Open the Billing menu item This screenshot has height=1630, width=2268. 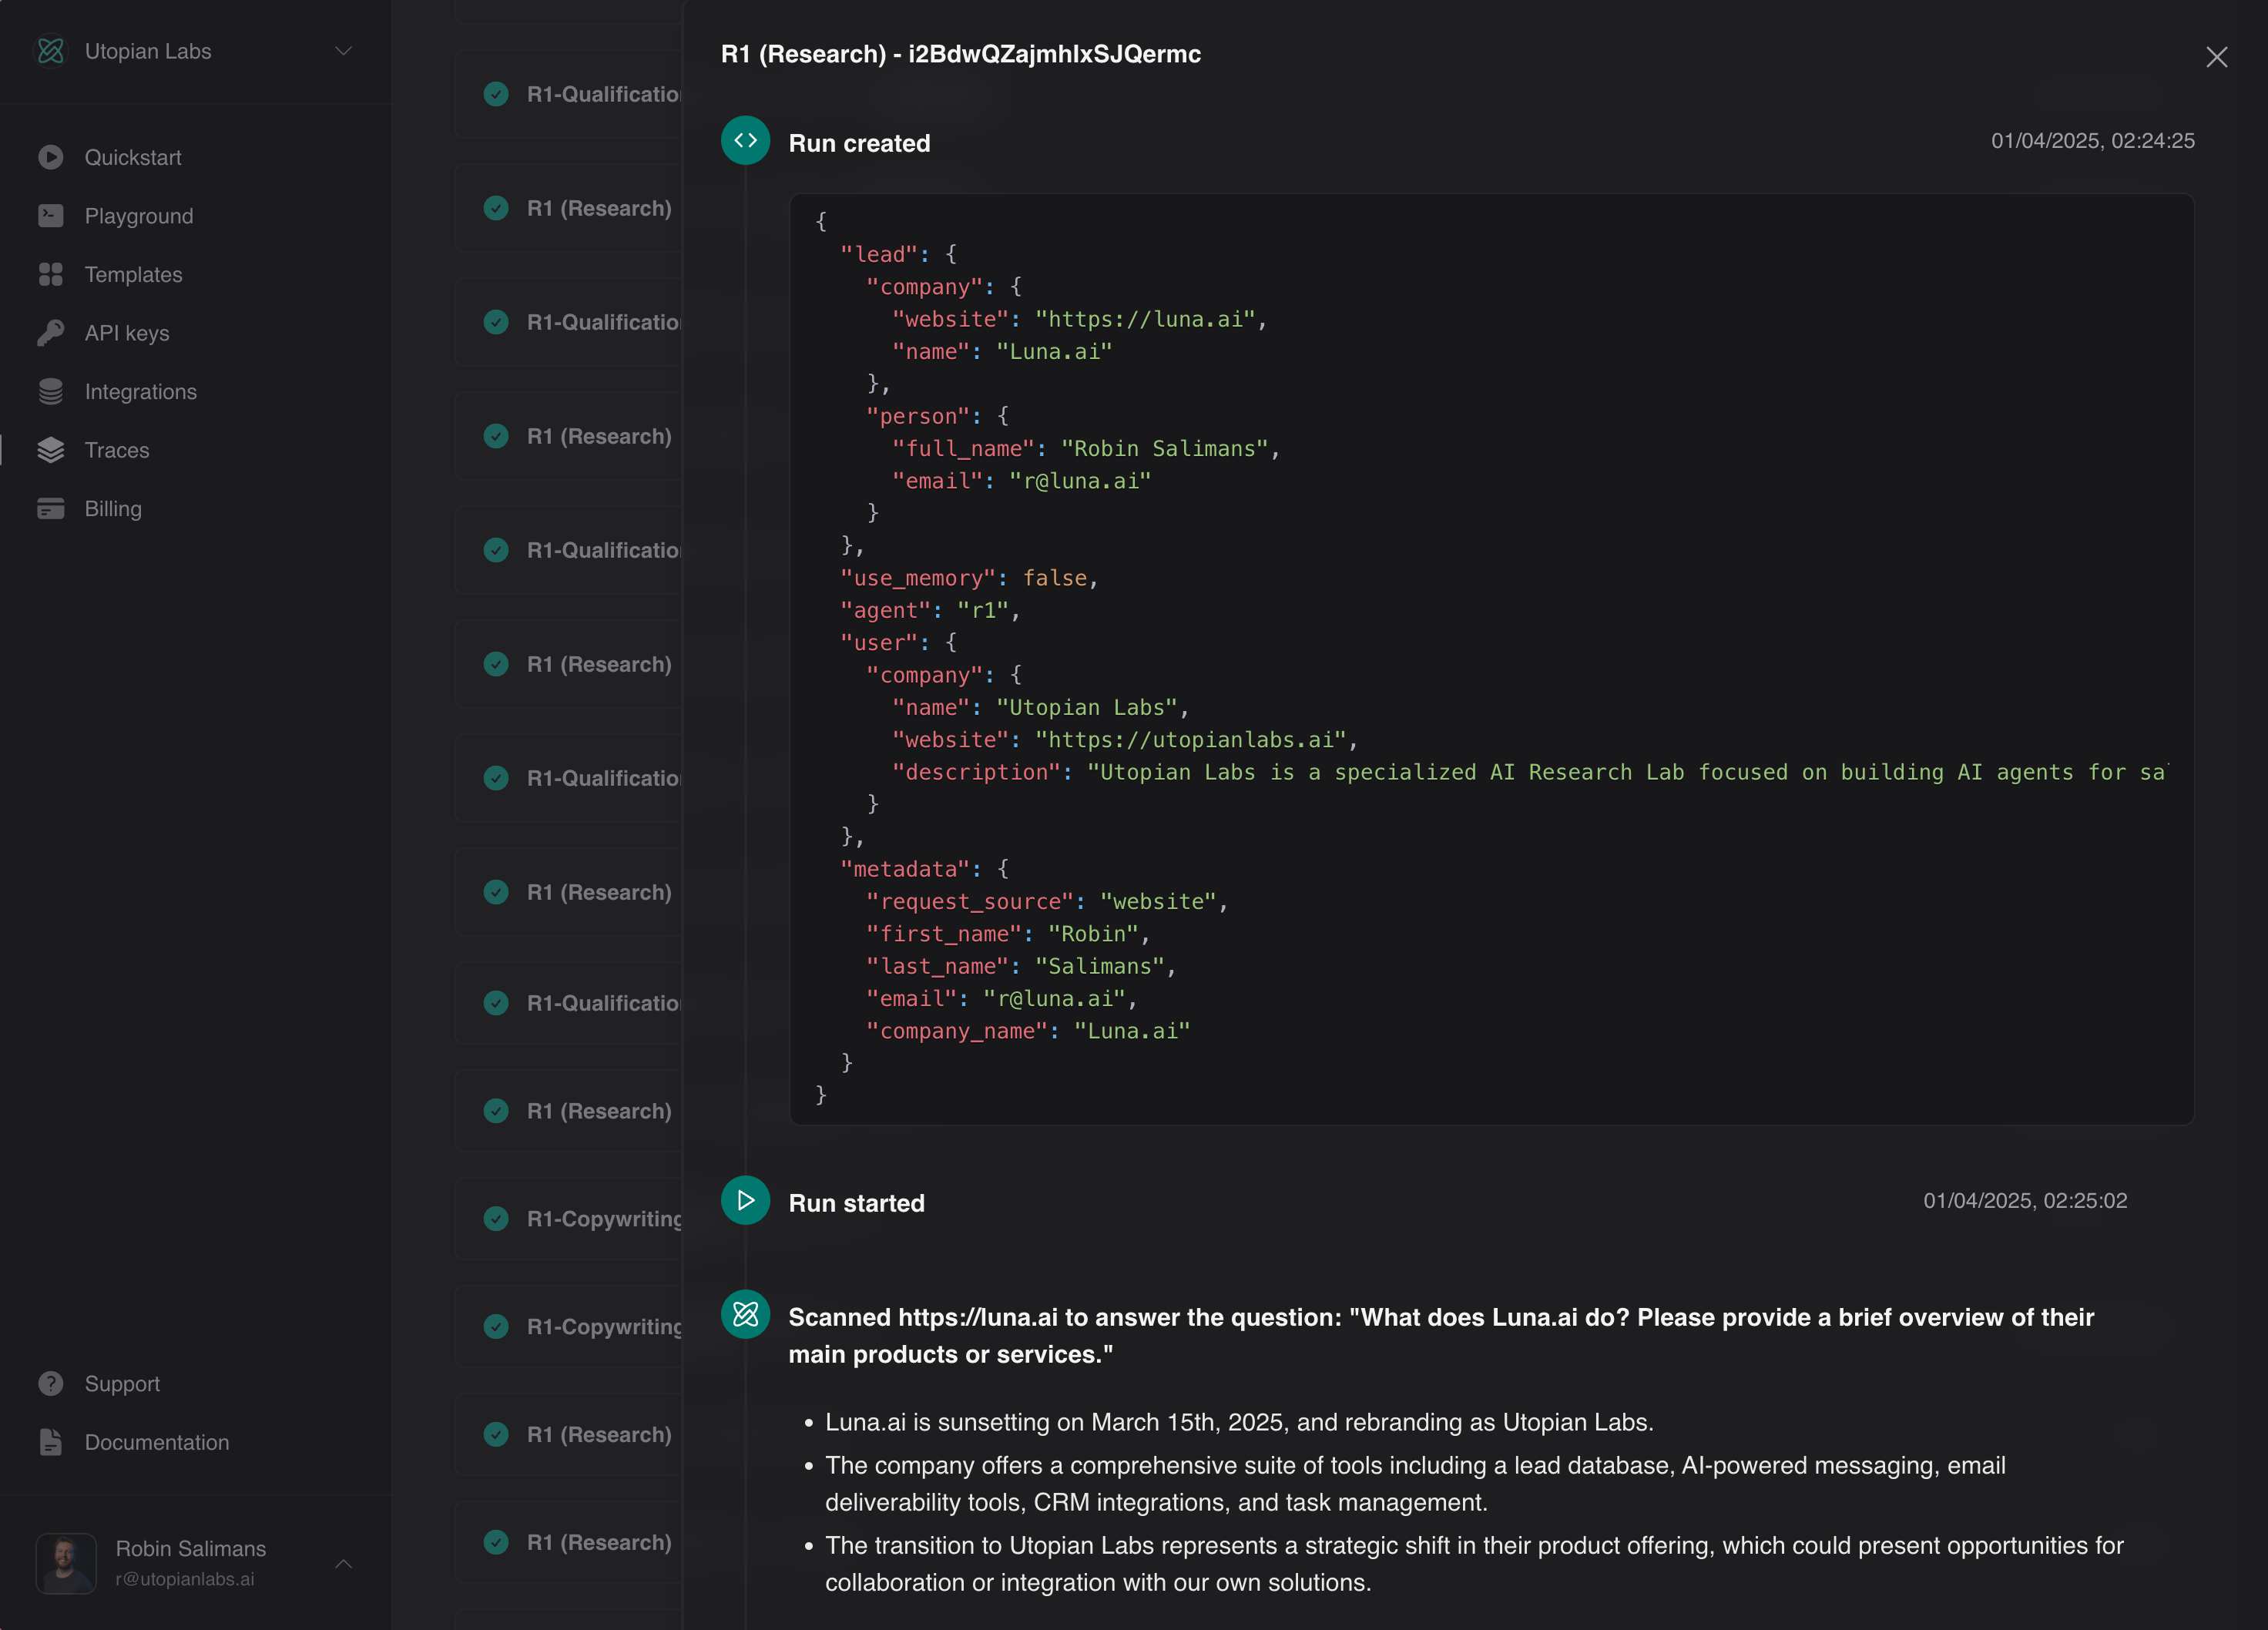[x=113, y=508]
